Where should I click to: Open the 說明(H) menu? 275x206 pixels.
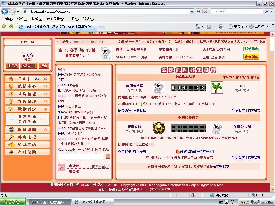click(x=88, y=19)
